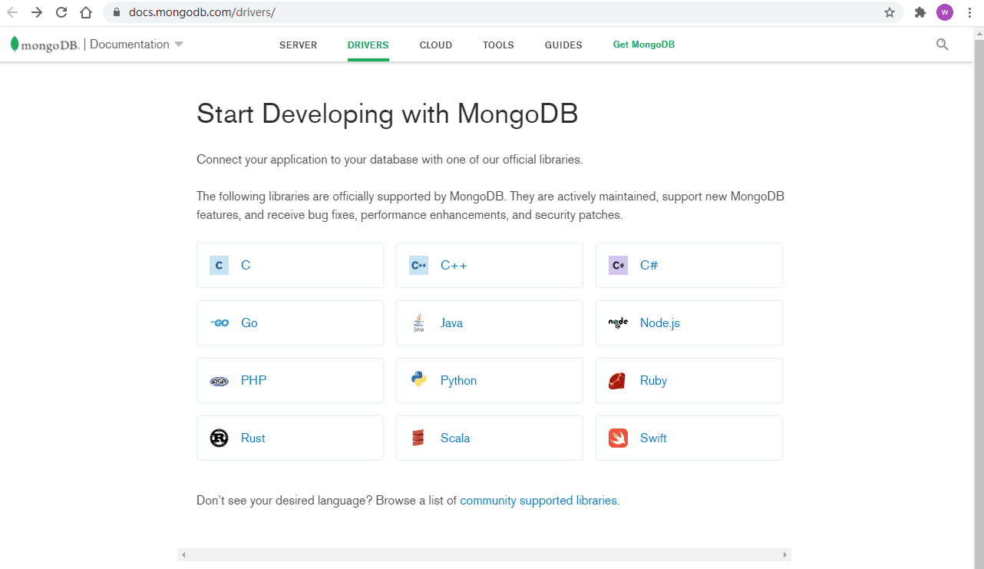
Task: Open the Java driver link text
Action: (x=451, y=323)
